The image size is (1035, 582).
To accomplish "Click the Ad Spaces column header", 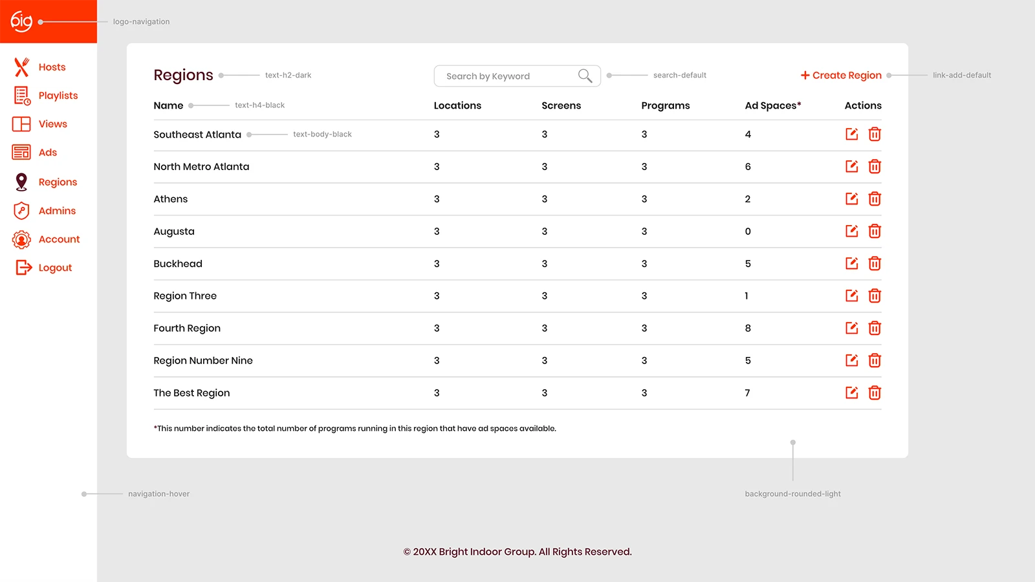I will pyautogui.click(x=772, y=106).
